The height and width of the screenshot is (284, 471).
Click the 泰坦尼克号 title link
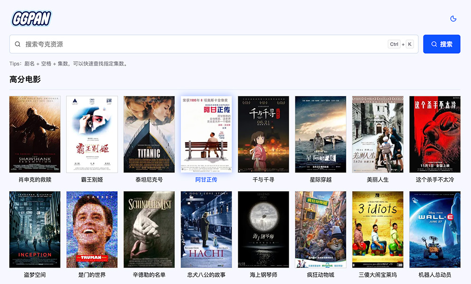[149, 179]
